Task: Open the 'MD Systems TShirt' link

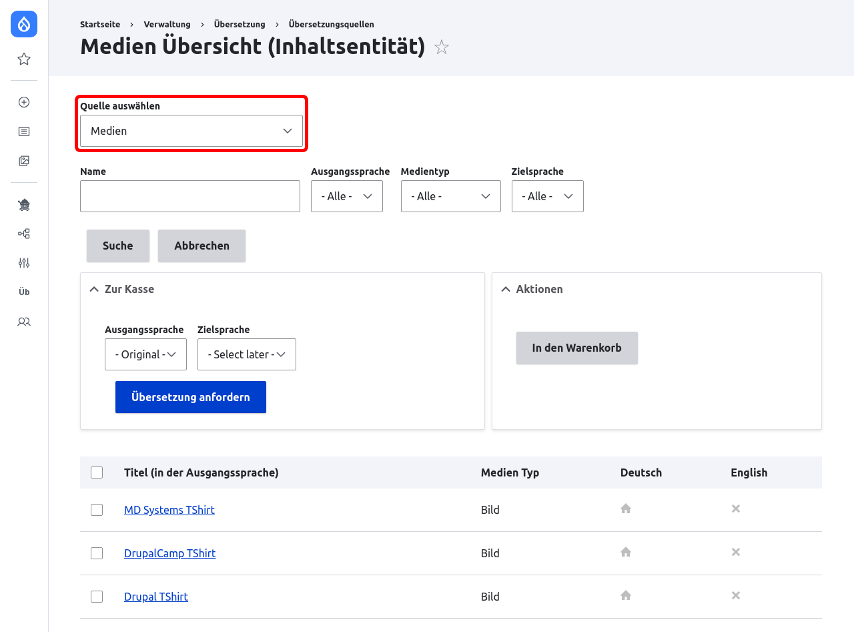Action: click(x=169, y=510)
